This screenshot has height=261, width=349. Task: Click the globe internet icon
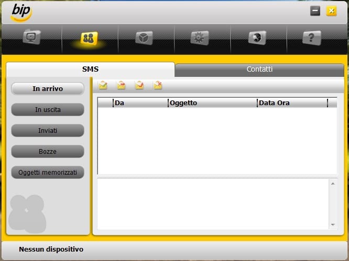coord(256,38)
